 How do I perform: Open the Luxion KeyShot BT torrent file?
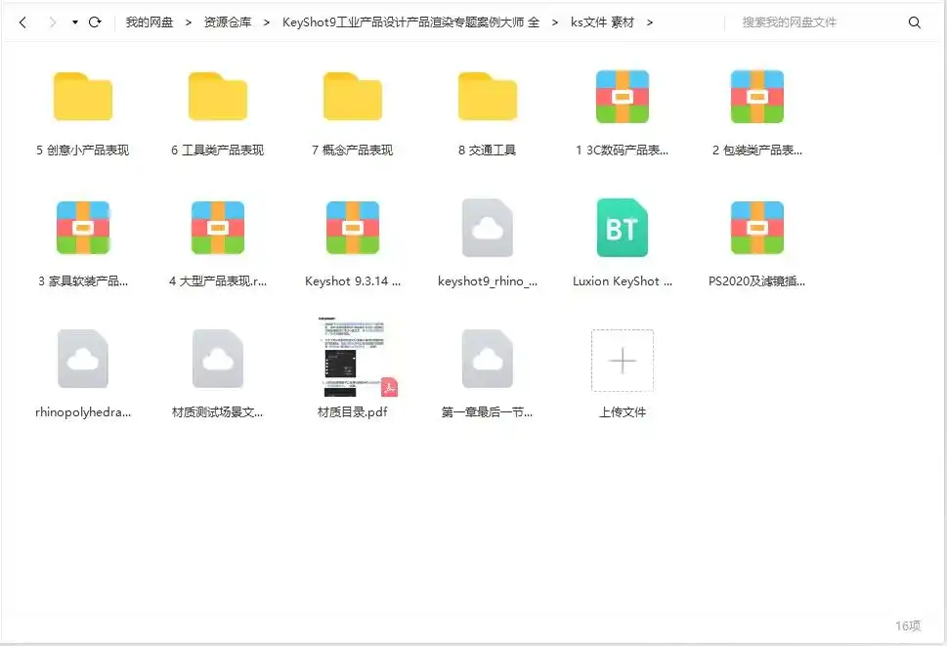pyautogui.click(x=622, y=227)
